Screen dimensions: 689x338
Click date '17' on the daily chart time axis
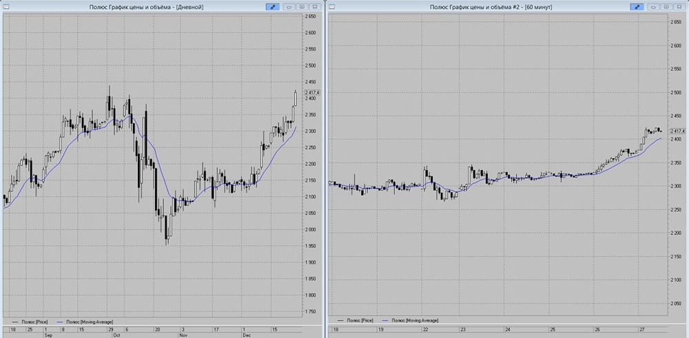pos(216,329)
